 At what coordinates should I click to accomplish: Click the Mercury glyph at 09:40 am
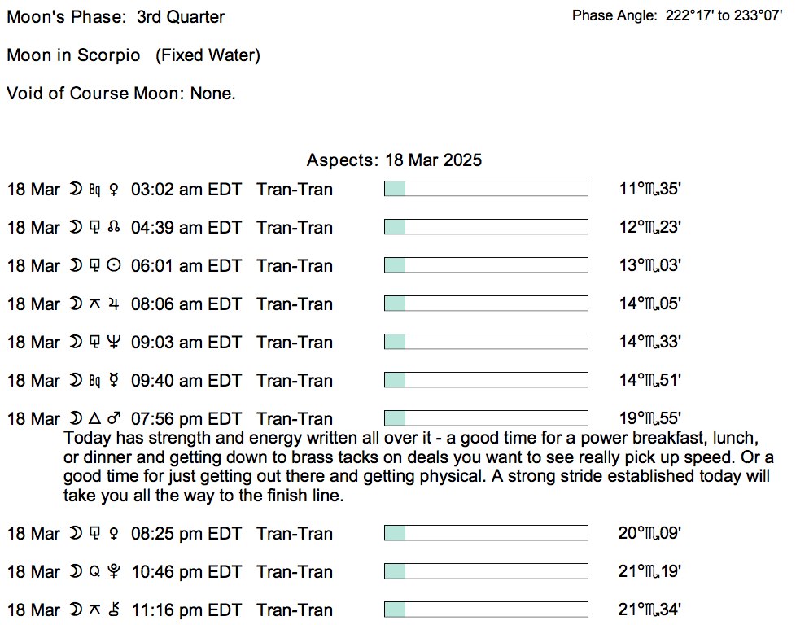tap(114, 381)
